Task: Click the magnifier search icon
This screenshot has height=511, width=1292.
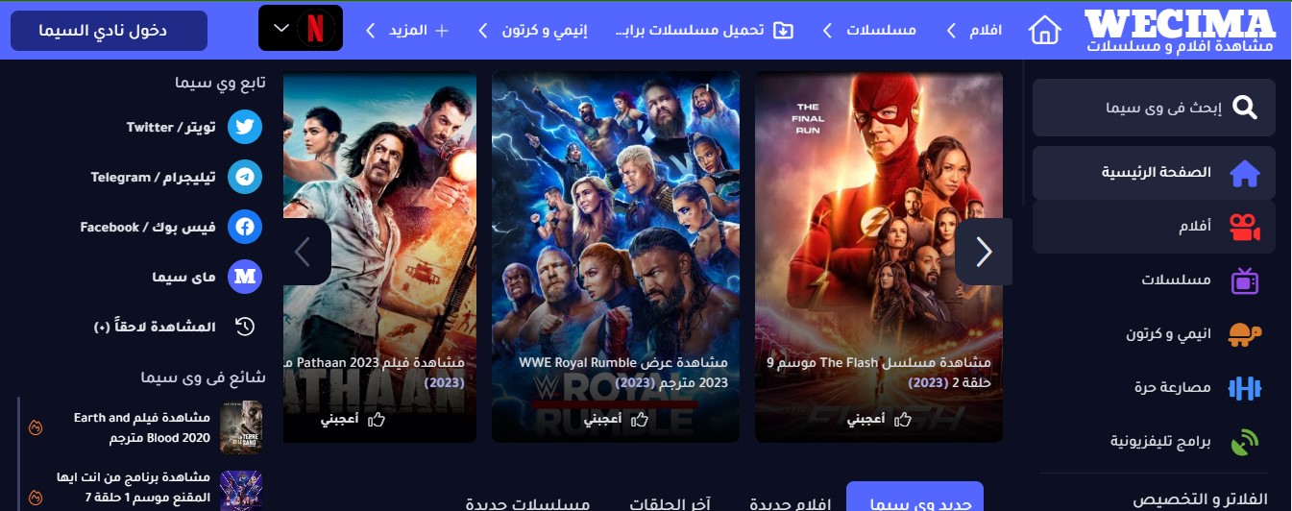Action: [x=1244, y=108]
